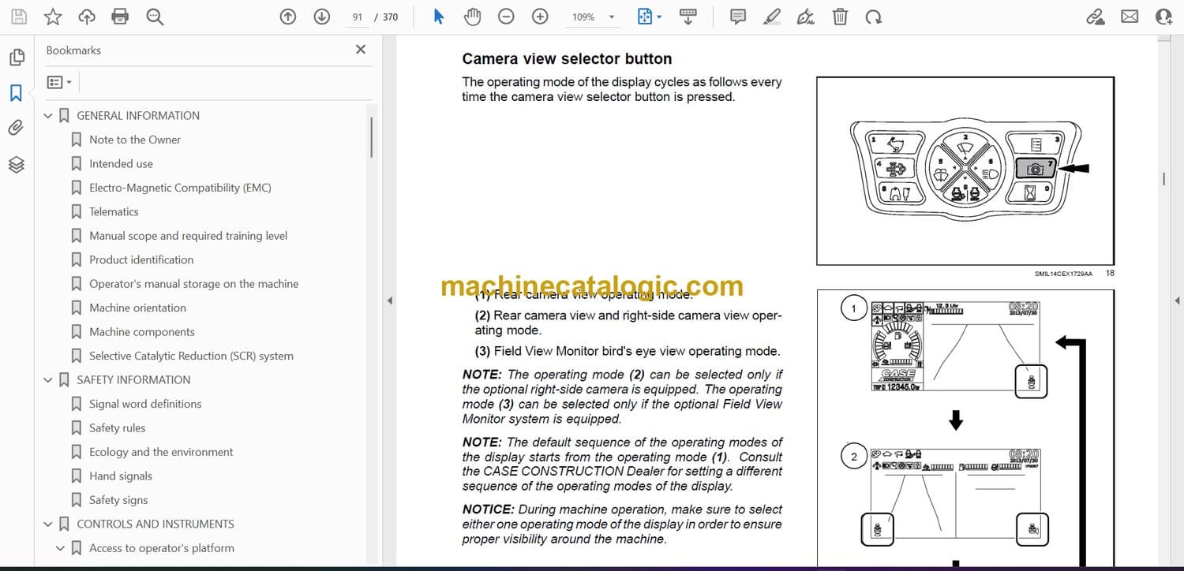1184x571 pixels.
Task: Open the Sign document tool
Action: tap(806, 17)
